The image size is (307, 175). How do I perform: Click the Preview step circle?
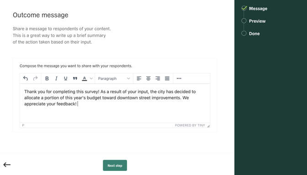tap(244, 21)
